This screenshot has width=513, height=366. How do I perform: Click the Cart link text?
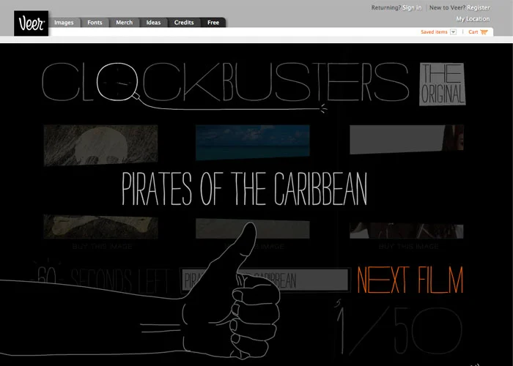coord(473,31)
